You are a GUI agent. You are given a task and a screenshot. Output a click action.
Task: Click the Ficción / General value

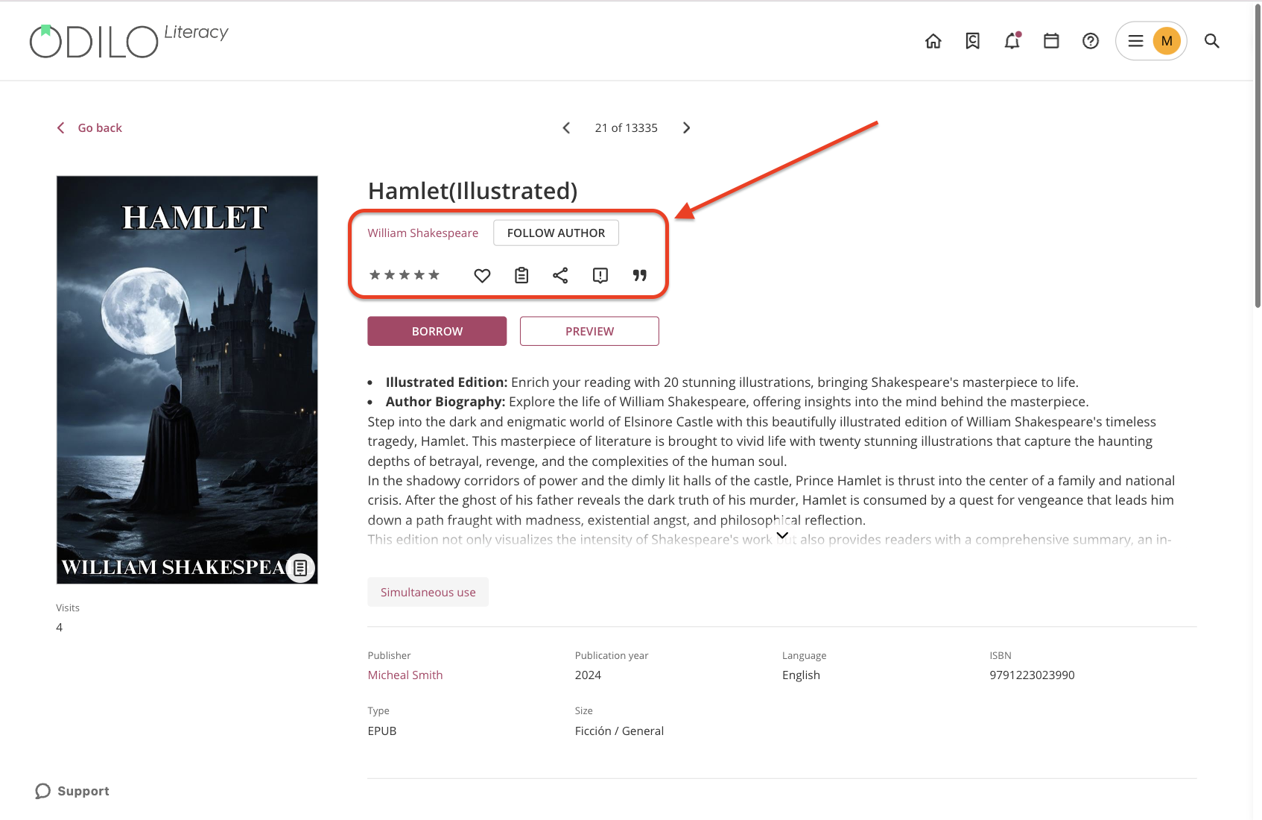[x=619, y=731]
